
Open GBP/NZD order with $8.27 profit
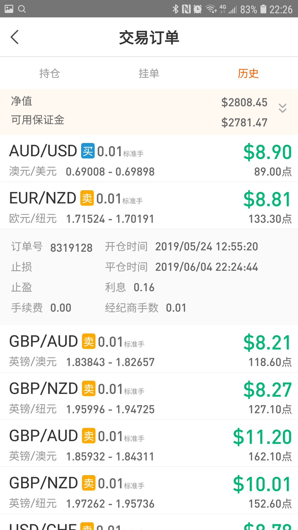(149, 396)
